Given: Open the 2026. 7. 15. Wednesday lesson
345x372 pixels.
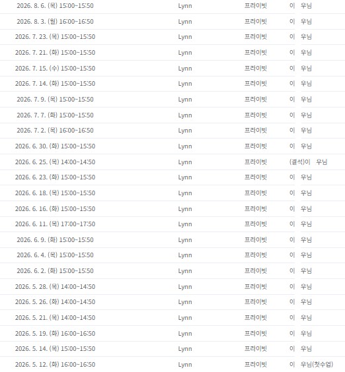Looking at the screenshot, I should 172,69.
